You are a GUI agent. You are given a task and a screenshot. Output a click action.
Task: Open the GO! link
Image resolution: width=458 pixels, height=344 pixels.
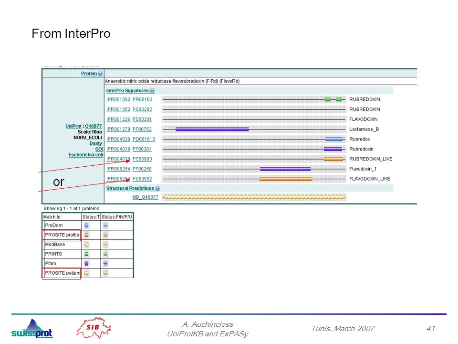pyautogui.click(x=99, y=149)
